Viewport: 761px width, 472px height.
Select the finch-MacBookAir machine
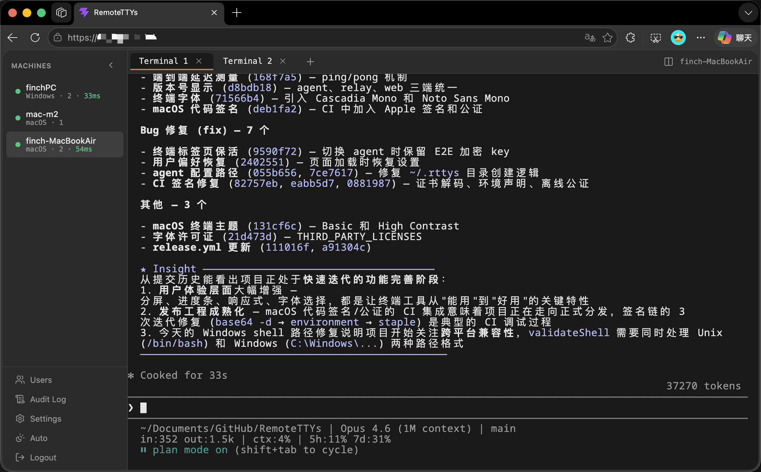[65, 145]
